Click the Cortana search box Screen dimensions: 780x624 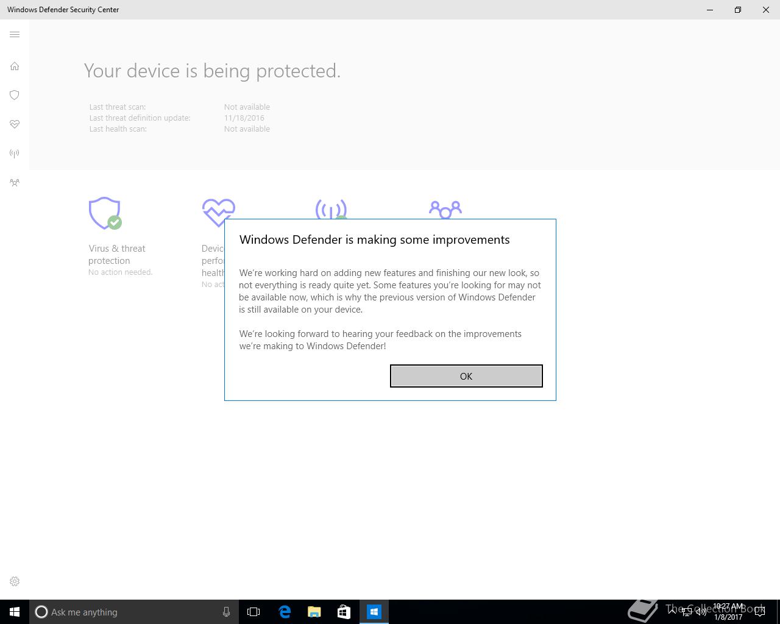pos(133,612)
